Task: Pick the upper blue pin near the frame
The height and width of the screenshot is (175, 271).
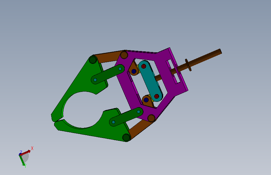Action: (x=134, y=71)
